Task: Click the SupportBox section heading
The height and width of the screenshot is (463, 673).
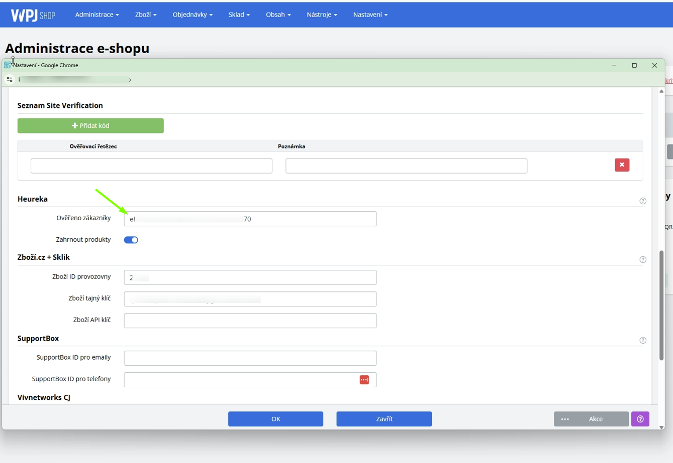Action: click(38, 338)
